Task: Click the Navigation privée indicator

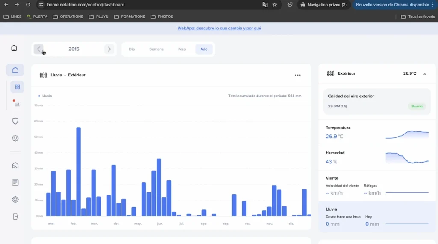Action: coord(324,4)
